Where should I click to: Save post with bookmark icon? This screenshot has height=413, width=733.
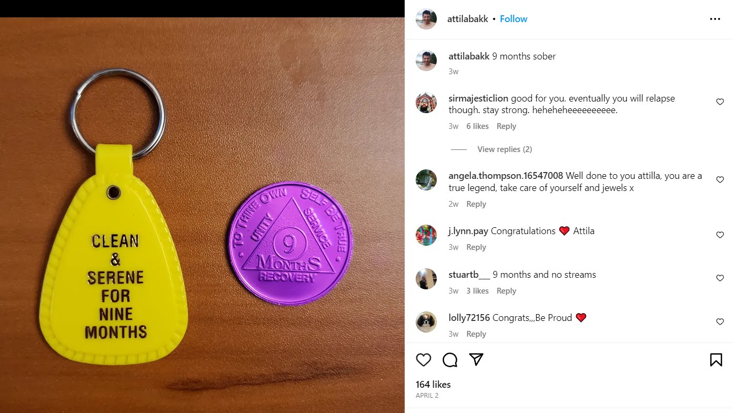pos(716,360)
